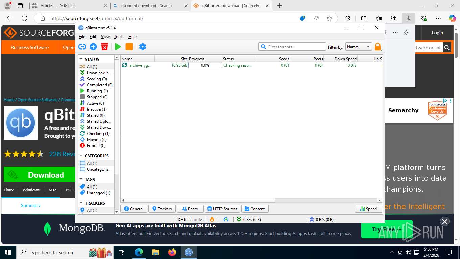Close the MongoDB ad banner
This screenshot has width=460, height=259.
coord(444,221)
